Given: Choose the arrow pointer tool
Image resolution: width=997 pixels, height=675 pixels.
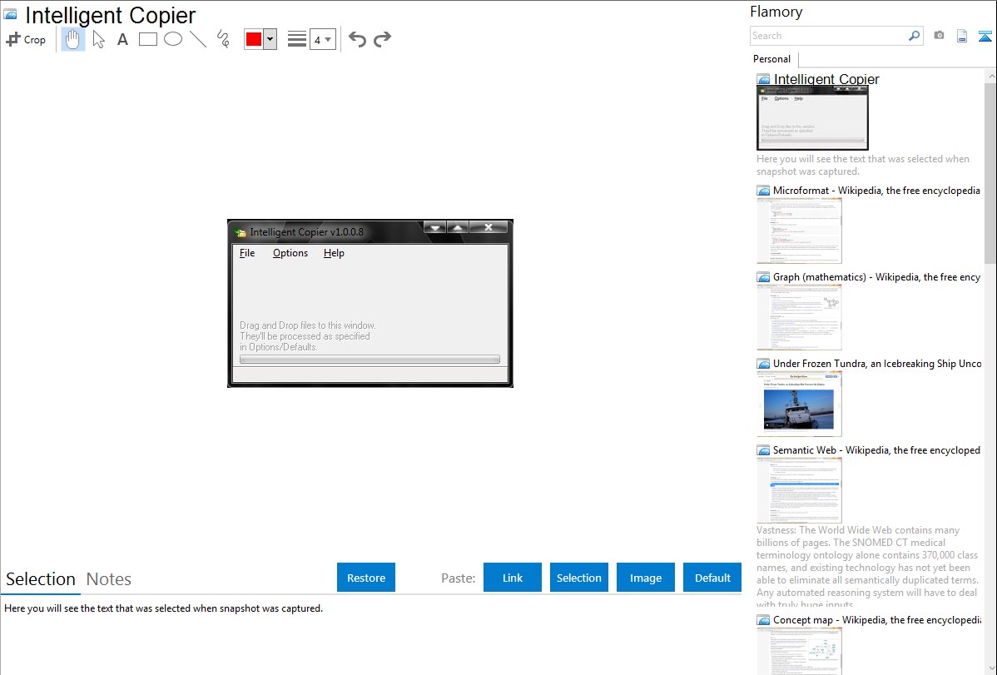Looking at the screenshot, I should (98, 39).
